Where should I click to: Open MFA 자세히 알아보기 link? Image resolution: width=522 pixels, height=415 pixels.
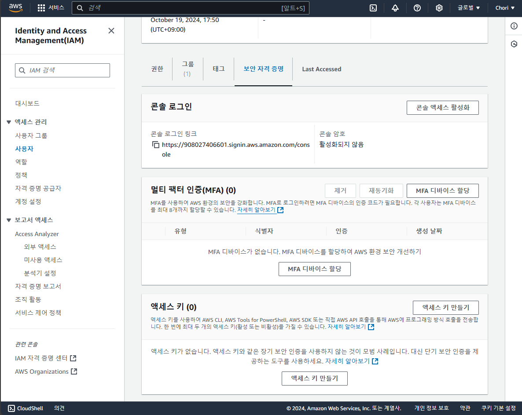256,210
